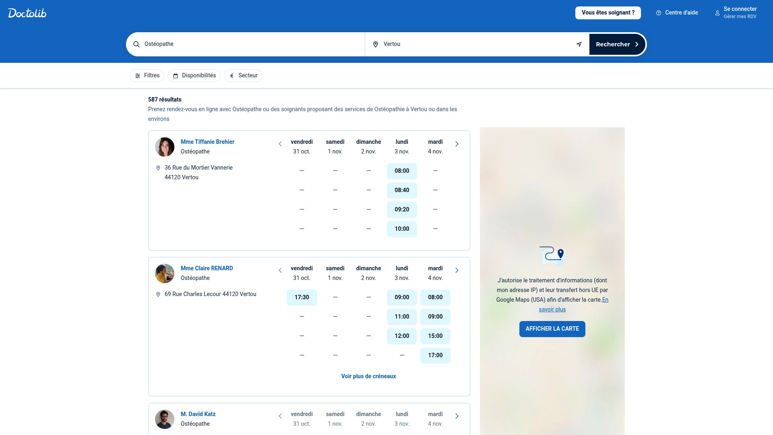Open the Disponibilités filter
Screen dimensions: 773x435
(194, 75)
